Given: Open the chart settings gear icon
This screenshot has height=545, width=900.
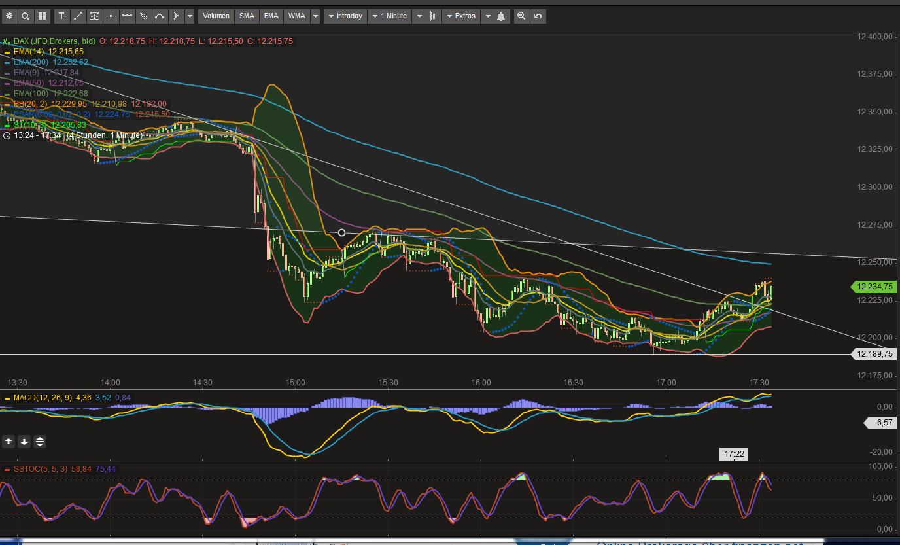Looking at the screenshot, I should [10, 16].
